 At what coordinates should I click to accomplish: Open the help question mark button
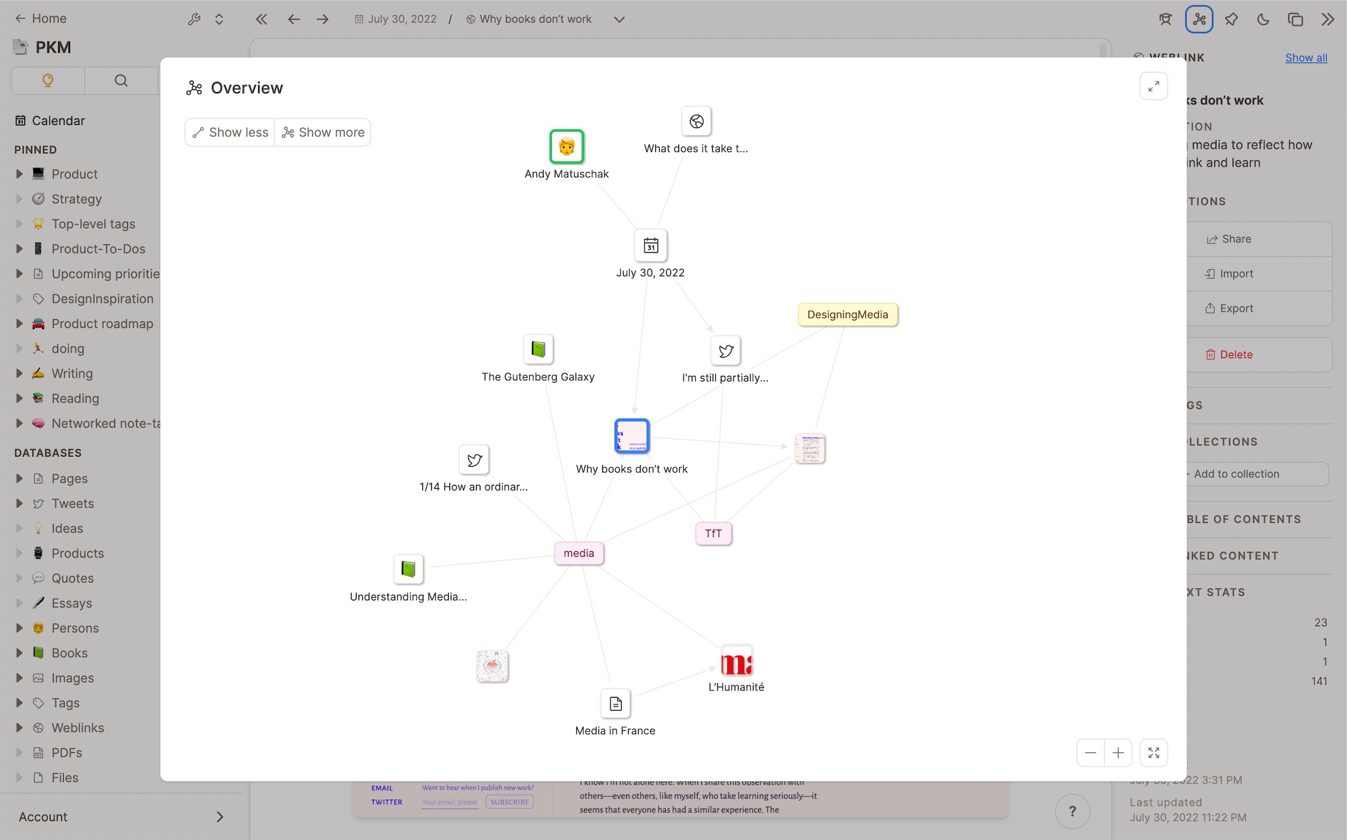pos(1072,811)
